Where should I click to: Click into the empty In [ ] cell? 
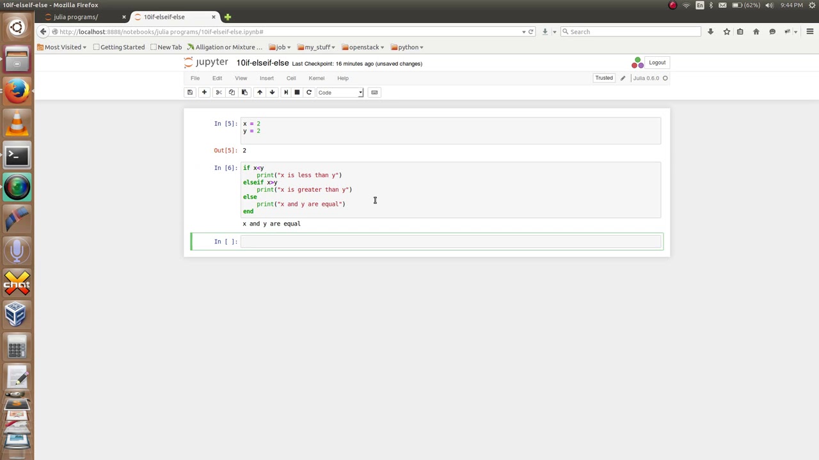pyautogui.click(x=450, y=241)
